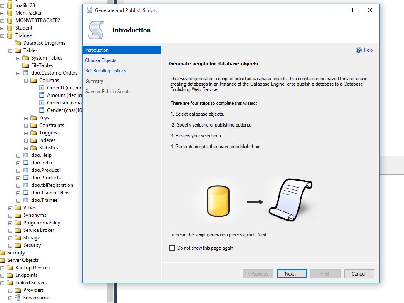Image resolution: width=404 pixels, height=303 pixels.
Task: Click the dbo.India table icon
Action: click(x=26, y=163)
